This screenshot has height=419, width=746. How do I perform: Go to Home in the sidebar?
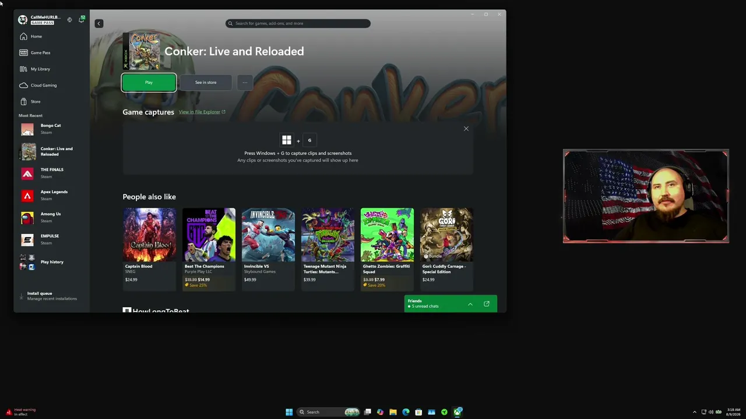[52, 36]
